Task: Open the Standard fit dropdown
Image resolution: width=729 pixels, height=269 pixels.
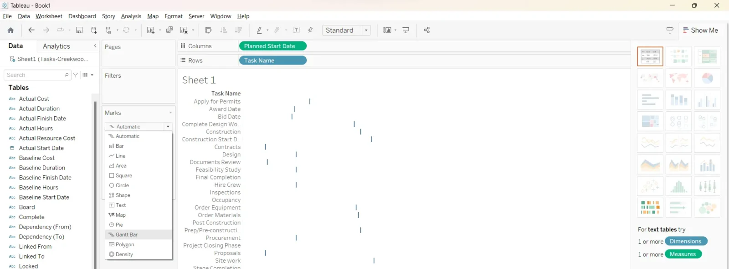Action: click(346, 30)
